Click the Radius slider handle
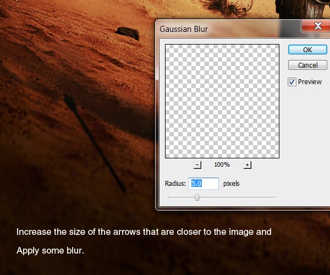The height and width of the screenshot is (275, 330). tap(197, 197)
